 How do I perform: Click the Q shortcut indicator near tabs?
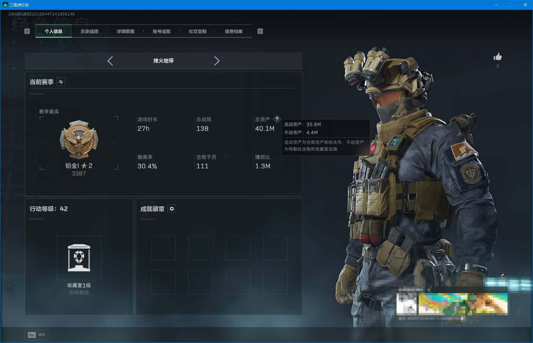tap(27, 31)
